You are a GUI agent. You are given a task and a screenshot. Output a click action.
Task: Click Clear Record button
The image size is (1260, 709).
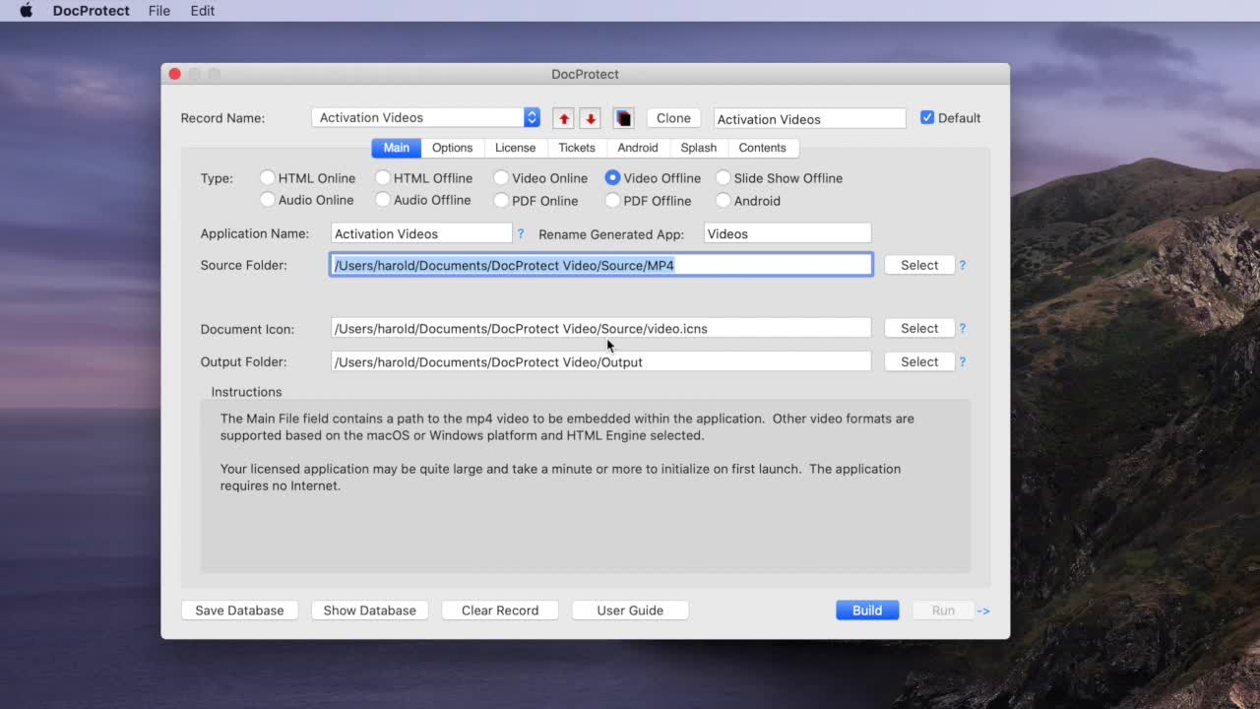pyautogui.click(x=500, y=611)
